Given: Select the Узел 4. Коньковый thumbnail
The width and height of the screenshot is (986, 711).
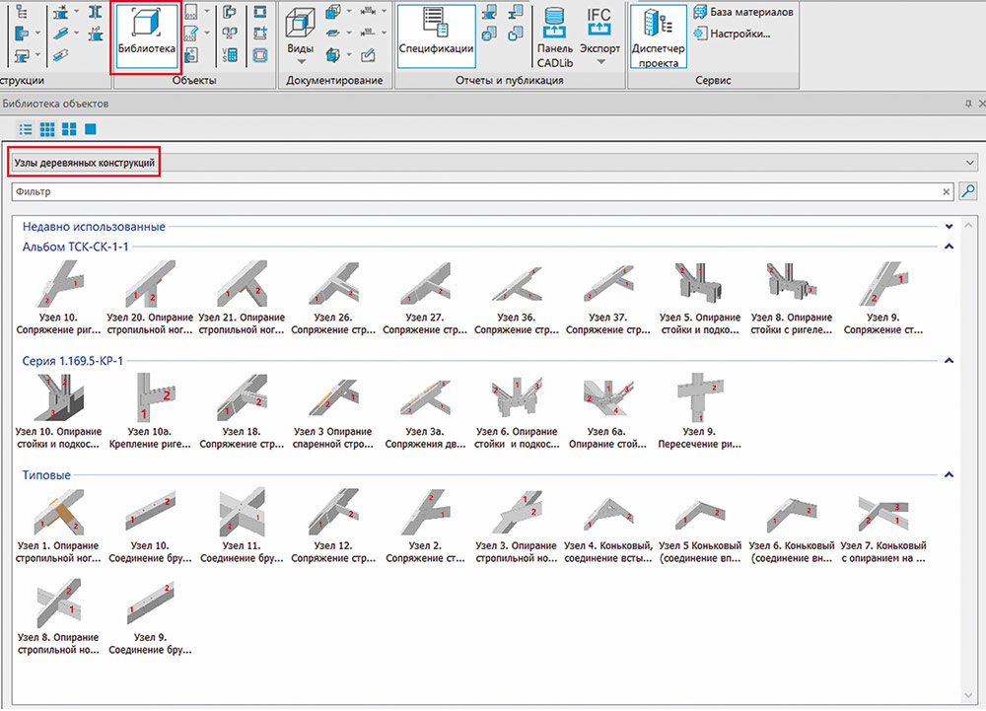Looking at the screenshot, I should tap(608, 527).
